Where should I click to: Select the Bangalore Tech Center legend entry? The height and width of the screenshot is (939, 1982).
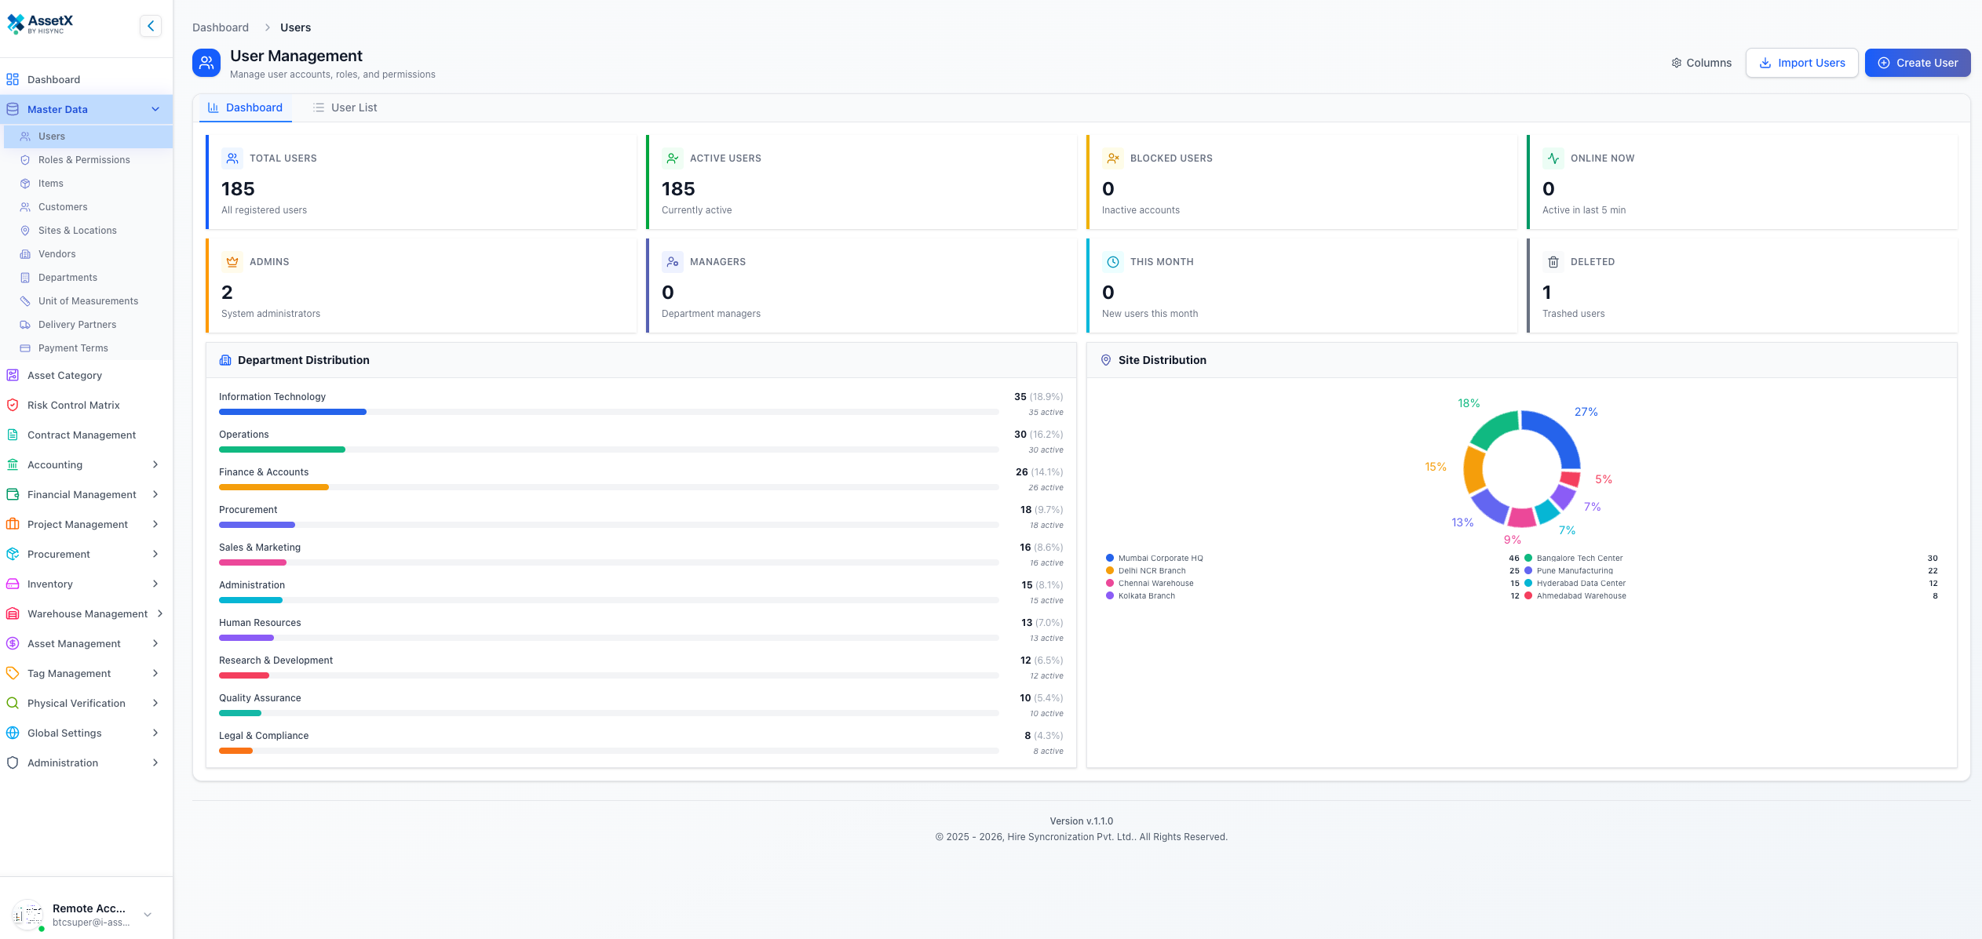pyautogui.click(x=1577, y=558)
